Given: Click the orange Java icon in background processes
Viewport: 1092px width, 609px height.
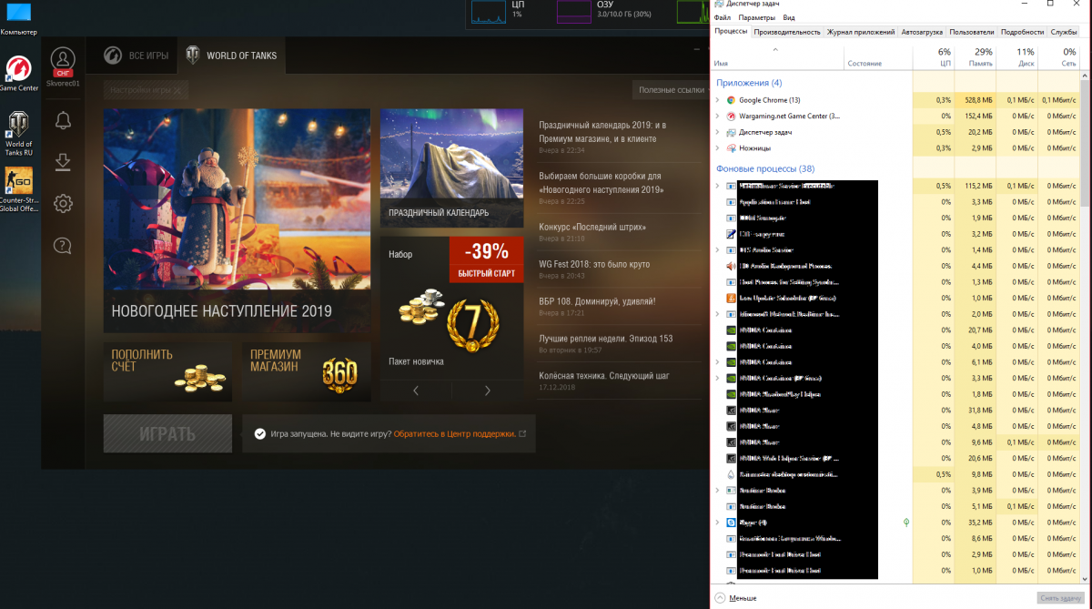Looking at the screenshot, I should click(731, 298).
